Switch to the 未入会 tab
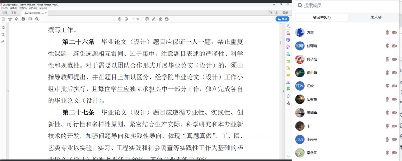The height and width of the screenshot is (161, 402). [x=376, y=17]
